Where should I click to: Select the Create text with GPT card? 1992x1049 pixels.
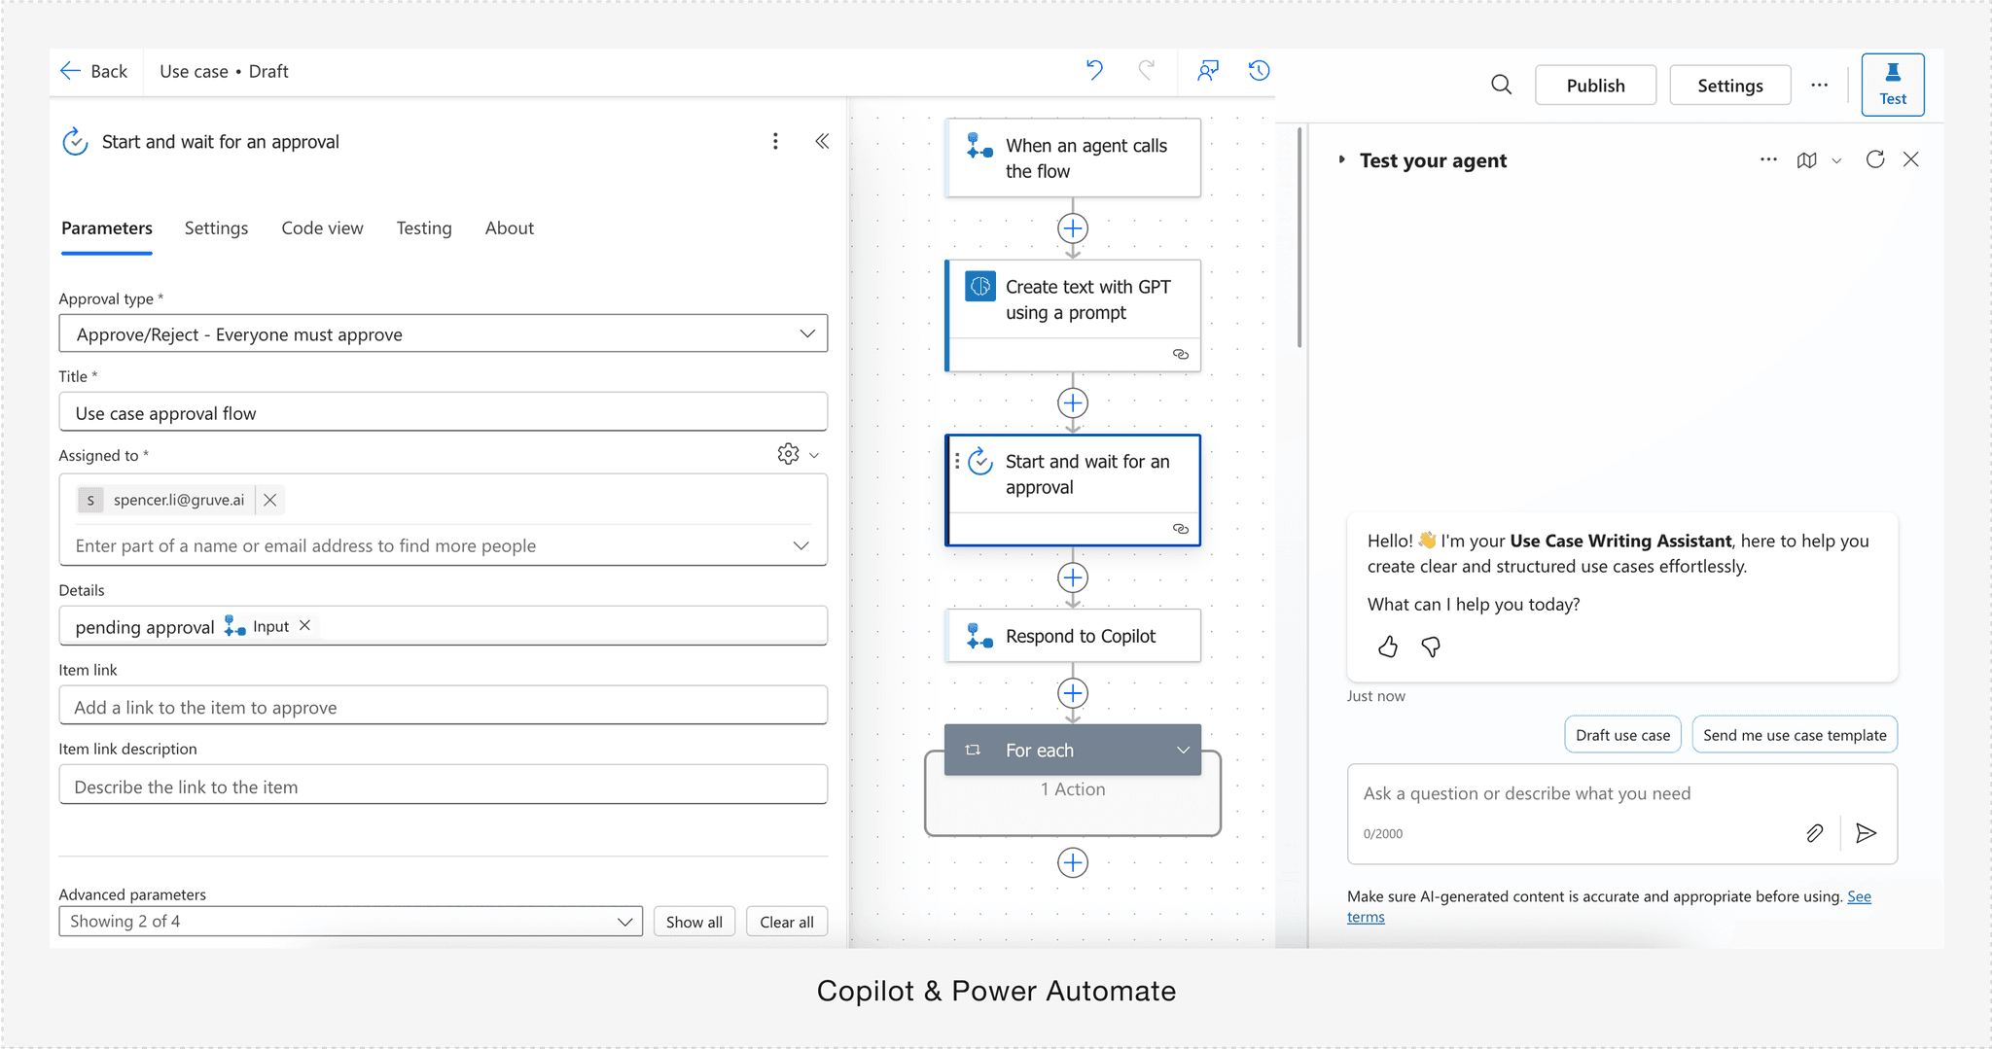[x=1073, y=315]
